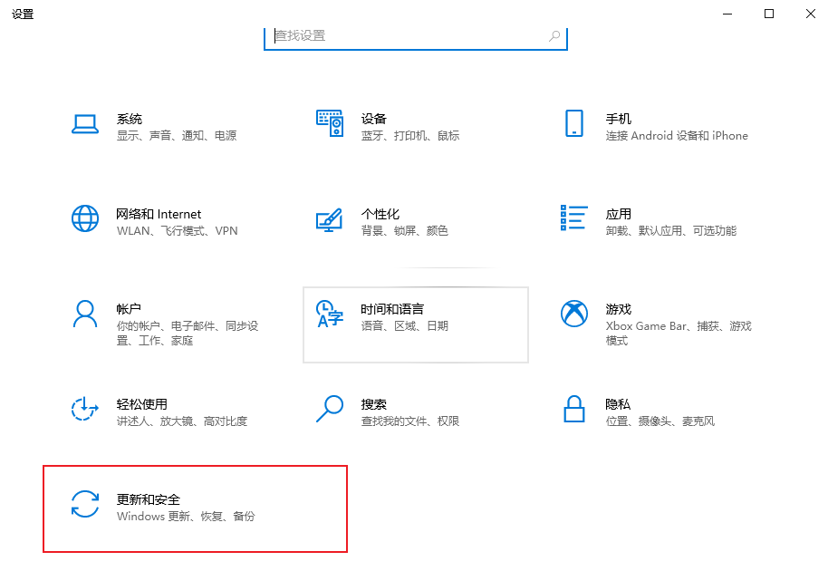Open the 网络和 Internet globe icon
Image resolution: width=828 pixels, height=571 pixels.
85,220
